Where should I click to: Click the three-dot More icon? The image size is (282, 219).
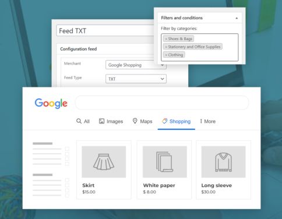[x=201, y=121]
